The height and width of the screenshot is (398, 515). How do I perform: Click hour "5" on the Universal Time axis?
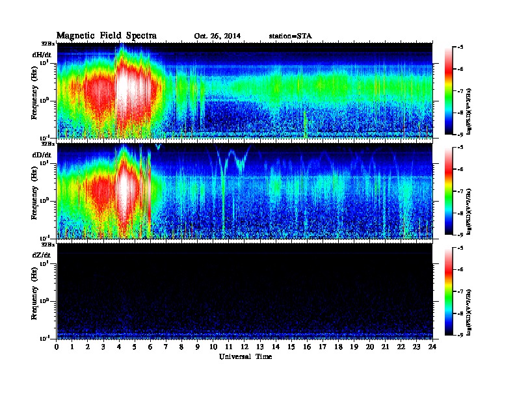tap(135, 347)
